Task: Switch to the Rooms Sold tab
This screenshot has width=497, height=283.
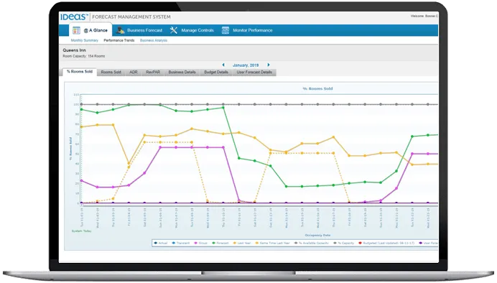Action: pos(111,73)
